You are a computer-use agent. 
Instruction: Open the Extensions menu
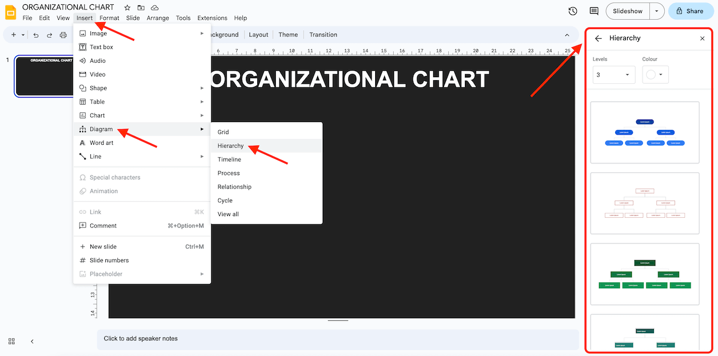212,18
